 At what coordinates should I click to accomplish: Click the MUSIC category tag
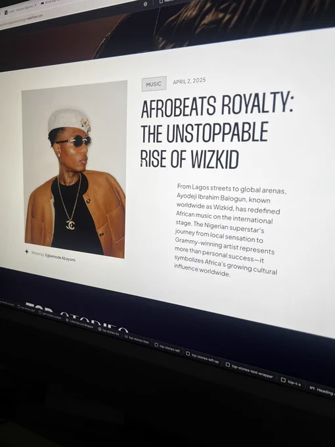pos(154,84)
